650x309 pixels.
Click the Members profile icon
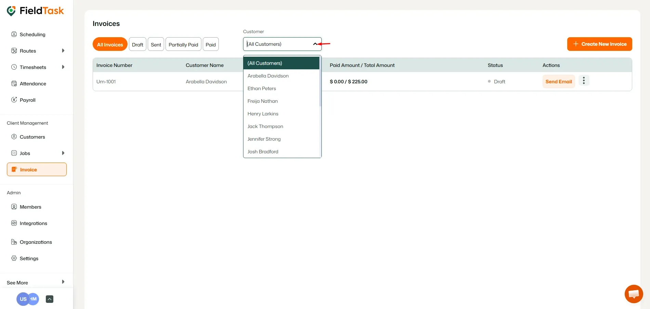coord(14,207)
